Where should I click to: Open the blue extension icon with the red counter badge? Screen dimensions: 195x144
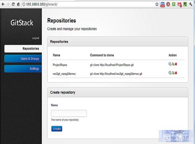163,5
